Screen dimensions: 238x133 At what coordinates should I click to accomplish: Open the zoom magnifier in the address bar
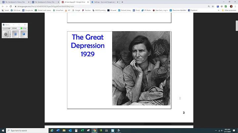209,6
